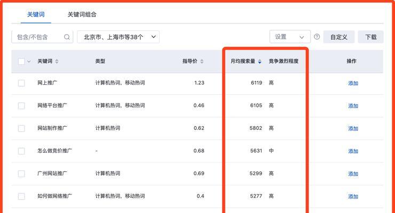Click 添加 for 如何做网络推广
The image size is (395, 213).
(x=353, y=196)
